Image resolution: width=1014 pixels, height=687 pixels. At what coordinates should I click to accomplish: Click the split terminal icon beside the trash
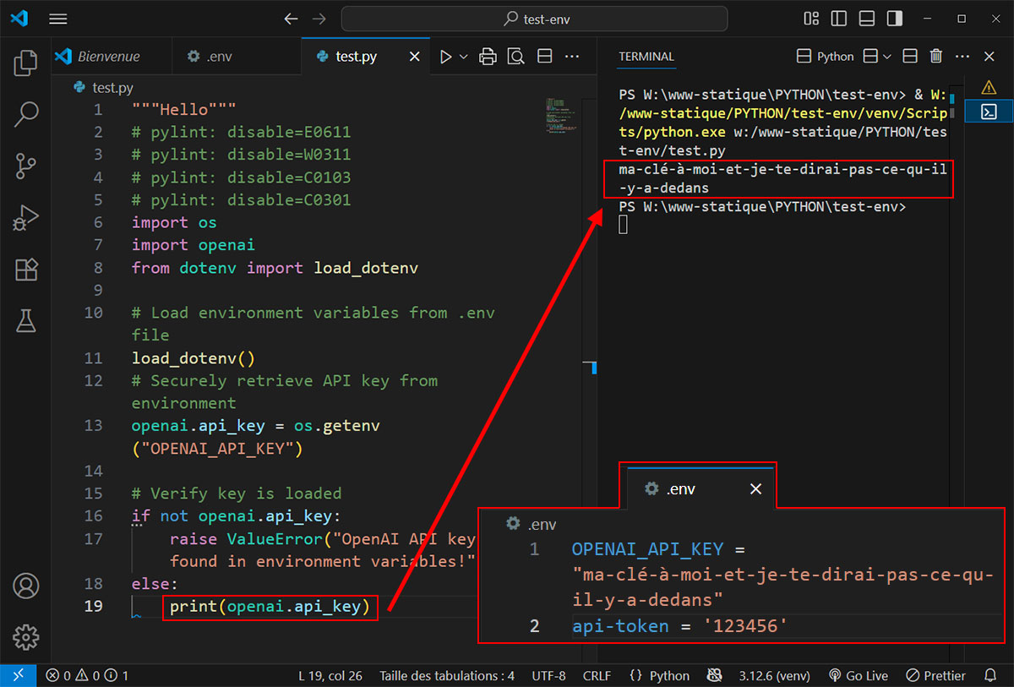click(910, 57)
